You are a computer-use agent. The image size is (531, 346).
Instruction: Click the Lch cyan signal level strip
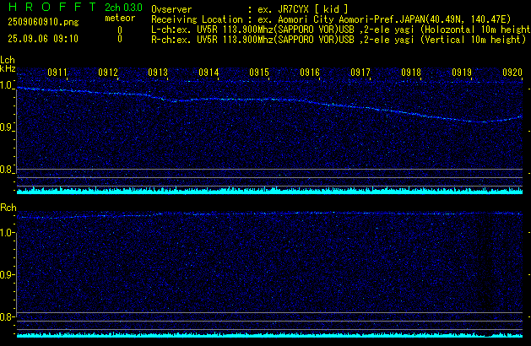pos(269,190)
